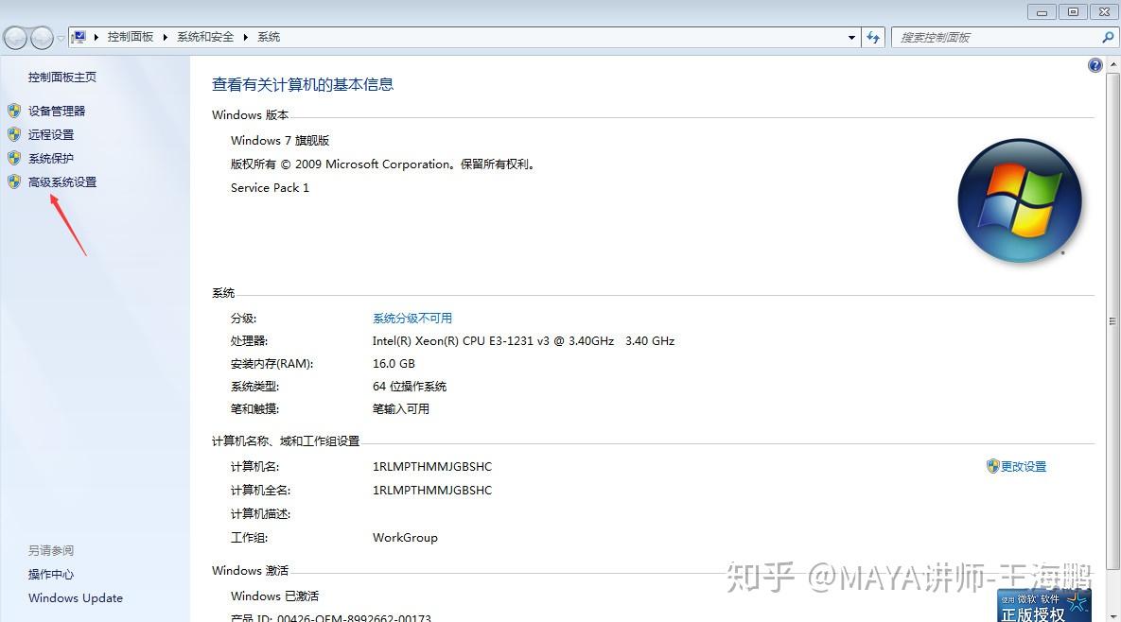
Task: Click the magnifier search icon
Action: pos(1108,37)
